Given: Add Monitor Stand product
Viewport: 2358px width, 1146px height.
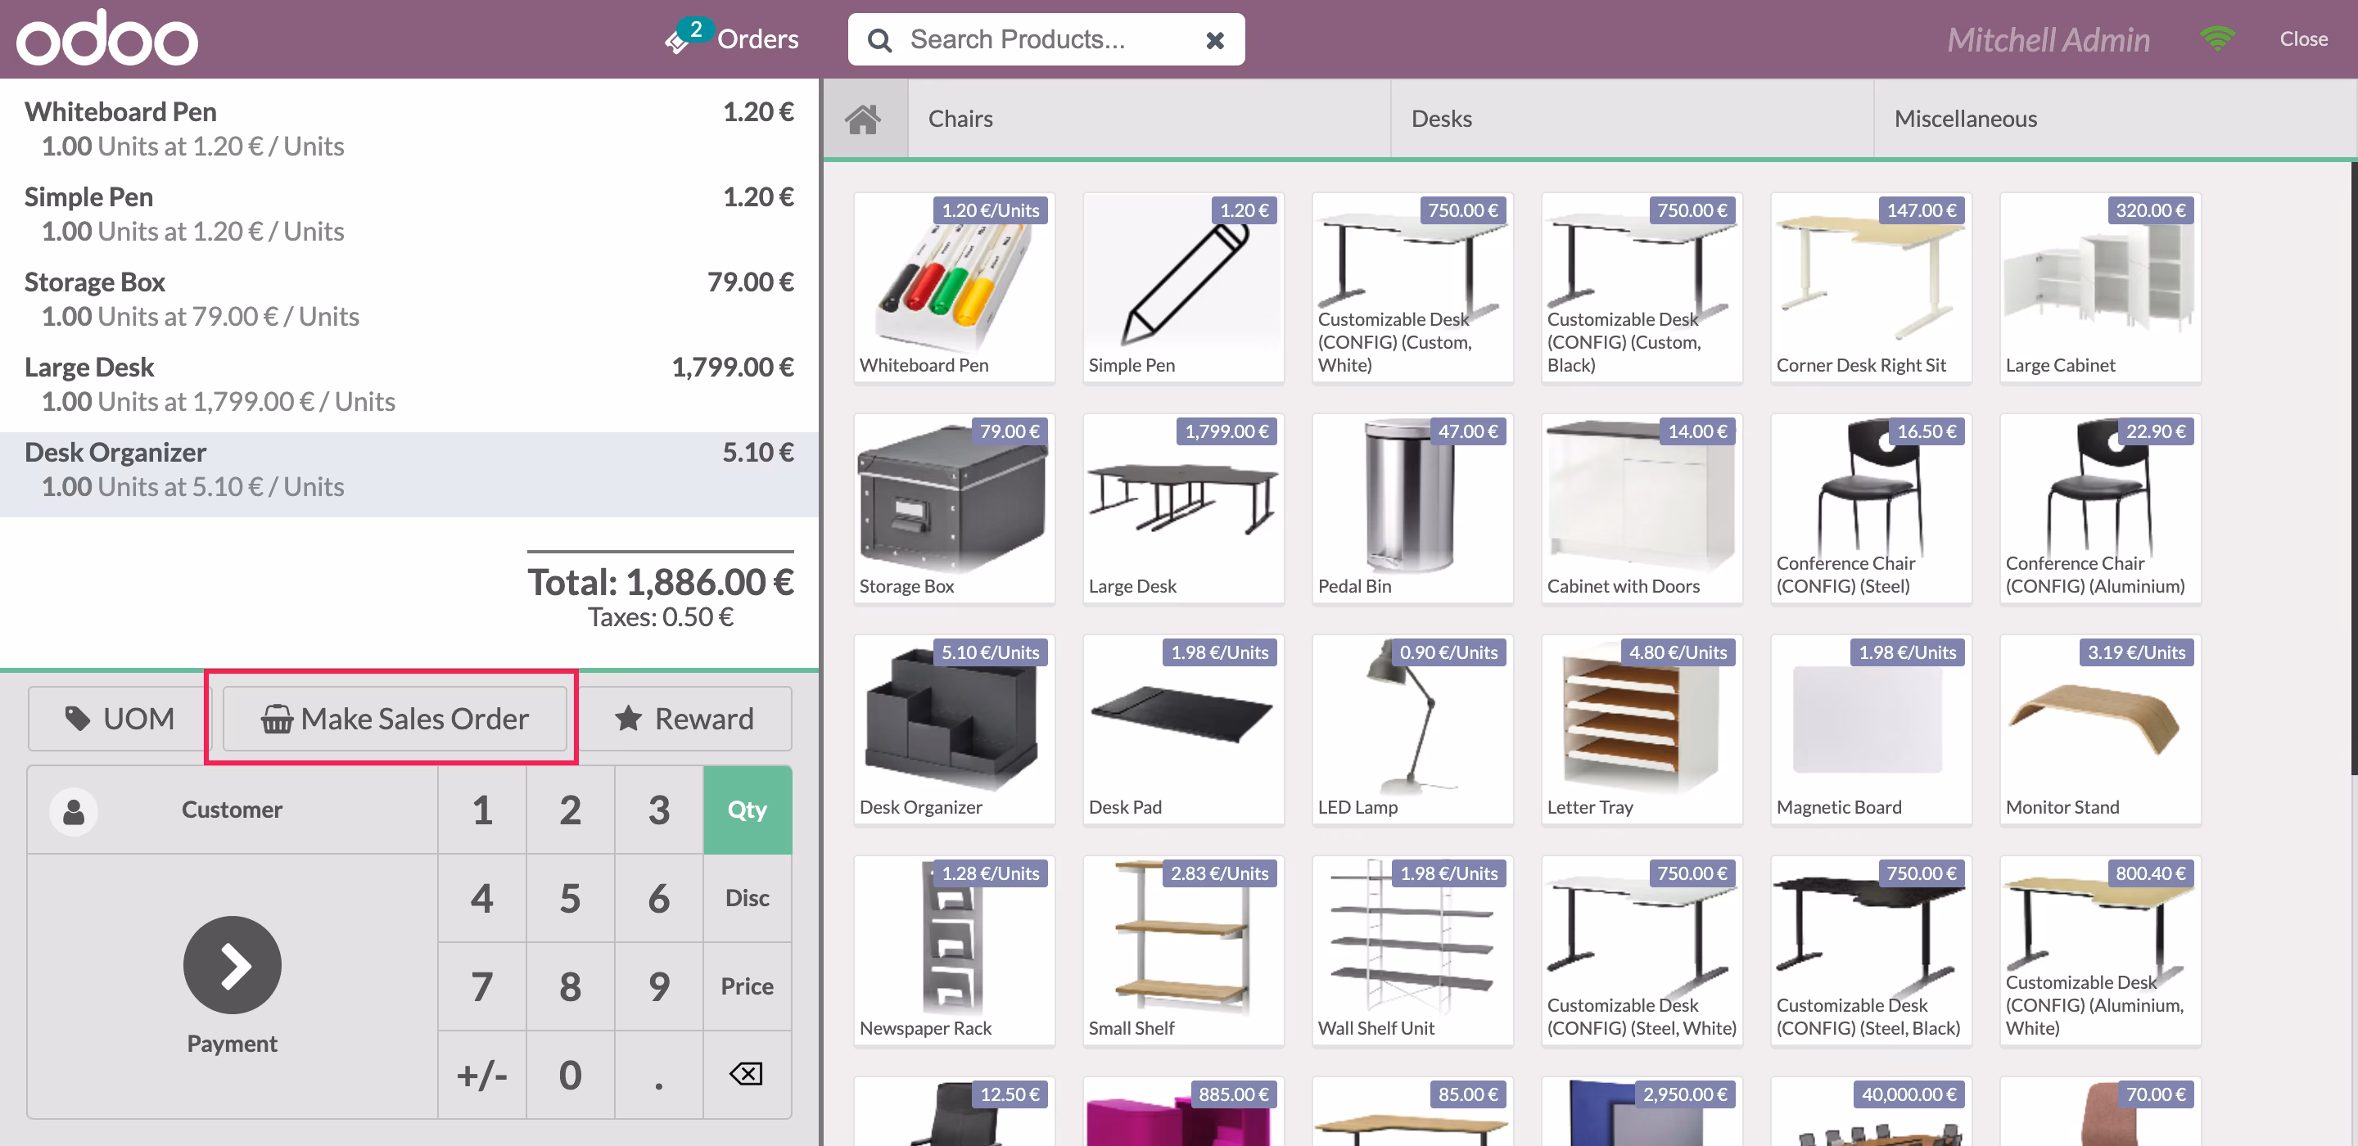Looking at the screenshot, I should click(2100, 729).
